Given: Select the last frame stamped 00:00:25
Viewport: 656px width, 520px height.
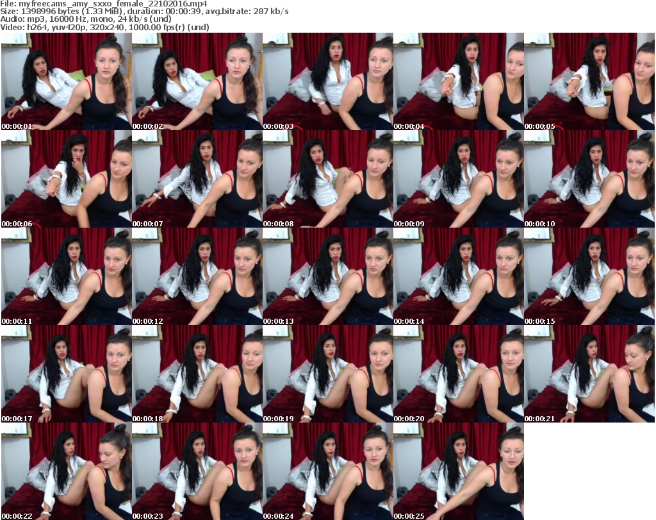Looking at the screenshot, I should click(x=459, y=471).
